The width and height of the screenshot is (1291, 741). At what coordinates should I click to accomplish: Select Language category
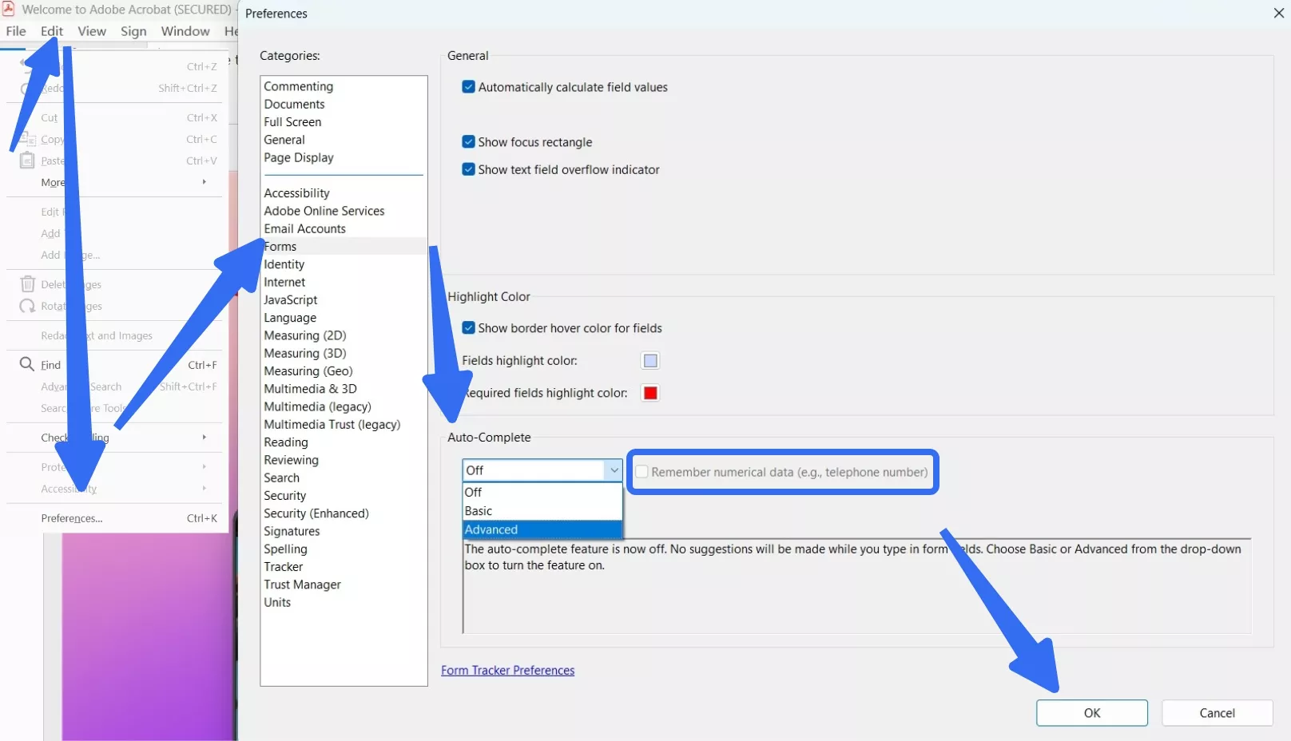point(291,318)
